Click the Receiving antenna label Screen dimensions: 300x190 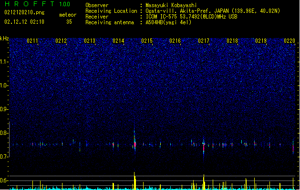(x=110, y=22)
